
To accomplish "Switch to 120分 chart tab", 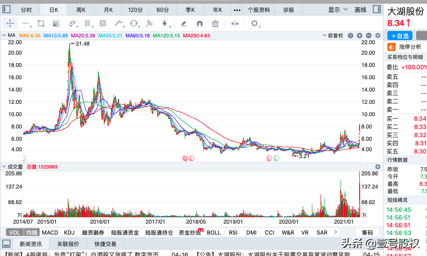I will point(135,10).
